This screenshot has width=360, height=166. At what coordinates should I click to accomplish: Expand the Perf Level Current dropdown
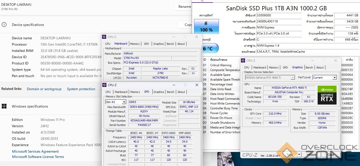335,78
